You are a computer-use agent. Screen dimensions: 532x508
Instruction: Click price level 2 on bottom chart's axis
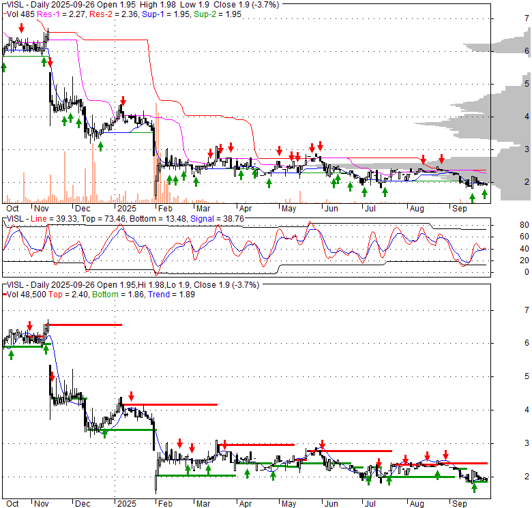click(x=527, y=477)
